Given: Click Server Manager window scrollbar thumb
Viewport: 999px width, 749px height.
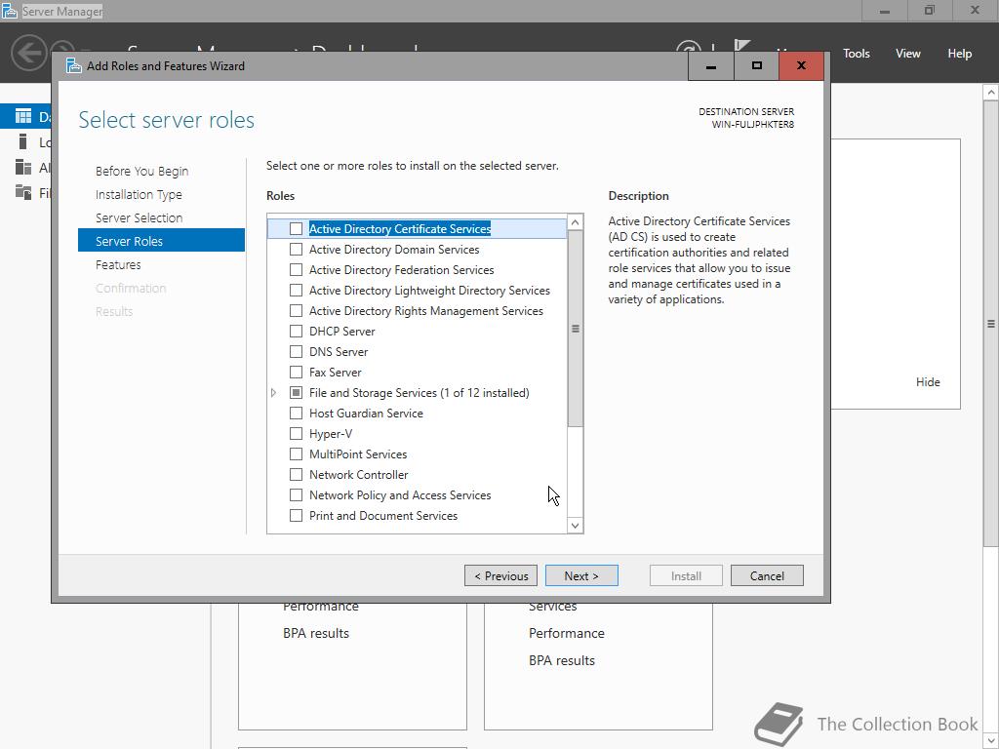Looking at the screenshot, I should (x=991, y=324).
